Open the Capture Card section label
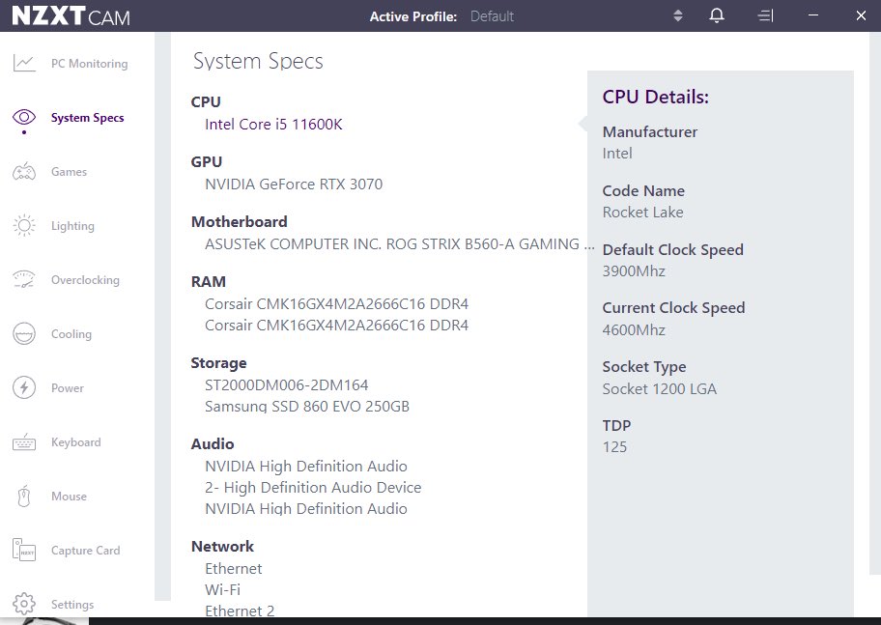This screenshot has width=881, height=625. (x=85, y=551)
